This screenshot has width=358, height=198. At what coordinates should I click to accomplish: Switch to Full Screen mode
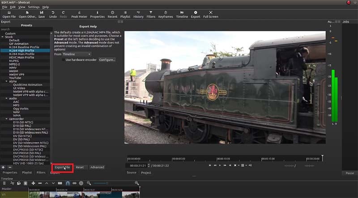pyautogui.click(x=210, y=14)
